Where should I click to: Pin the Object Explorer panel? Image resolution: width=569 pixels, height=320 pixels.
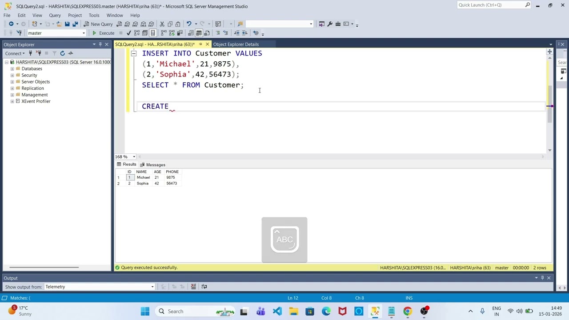coord(100,44)
